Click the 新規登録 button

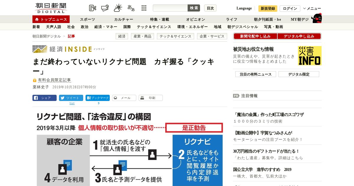268,9
